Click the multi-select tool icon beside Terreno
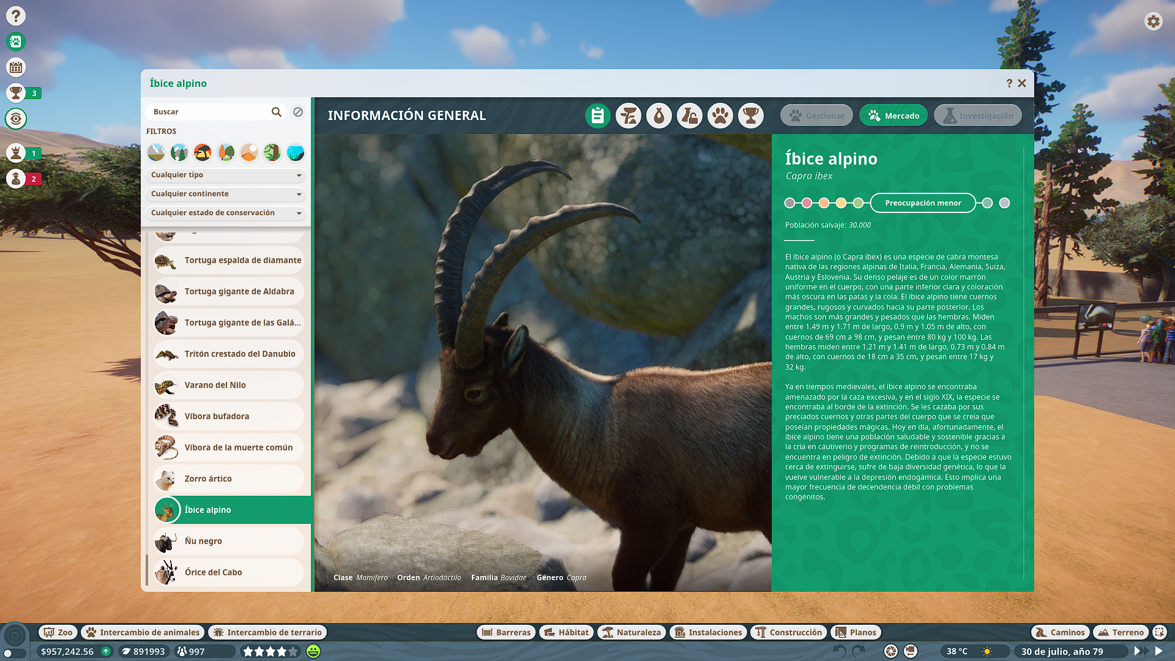This screenshot has height=661, width=1175. [1160, 632]
